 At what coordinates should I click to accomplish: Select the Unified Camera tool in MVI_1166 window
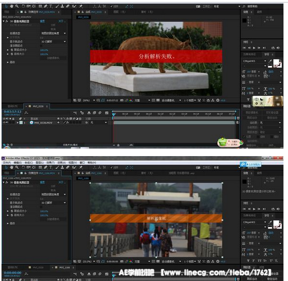[29, 167]
